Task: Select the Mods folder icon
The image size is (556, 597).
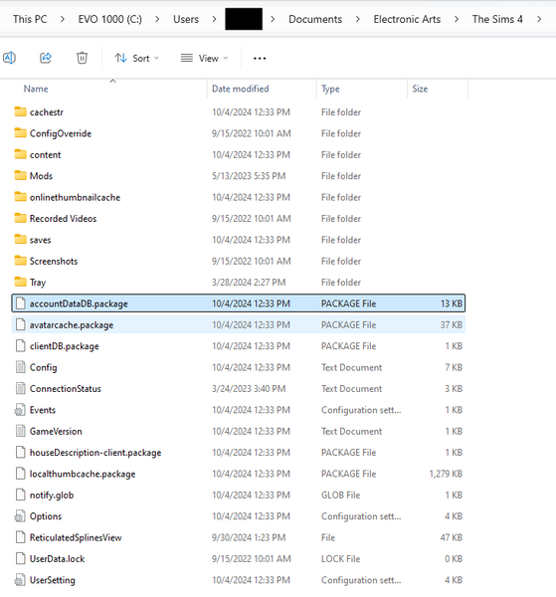Action: tap(21, 175)
